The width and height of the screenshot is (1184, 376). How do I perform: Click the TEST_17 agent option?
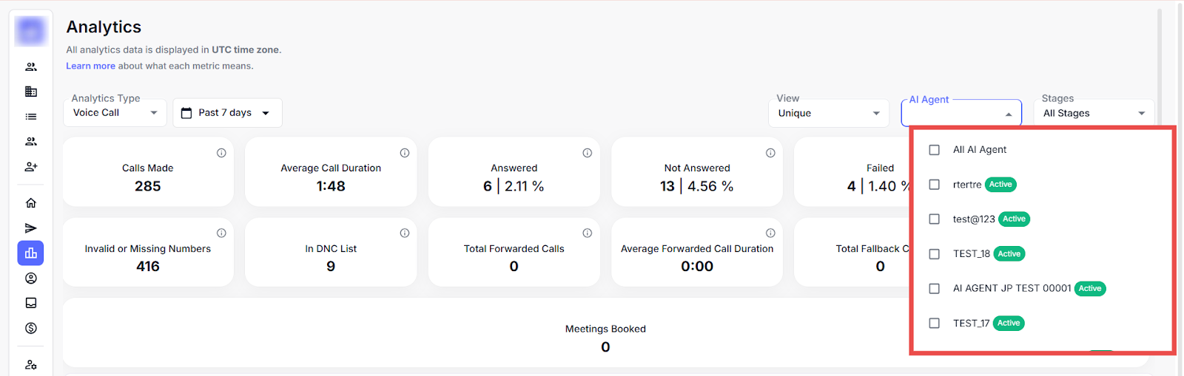[x=971, y=324]
